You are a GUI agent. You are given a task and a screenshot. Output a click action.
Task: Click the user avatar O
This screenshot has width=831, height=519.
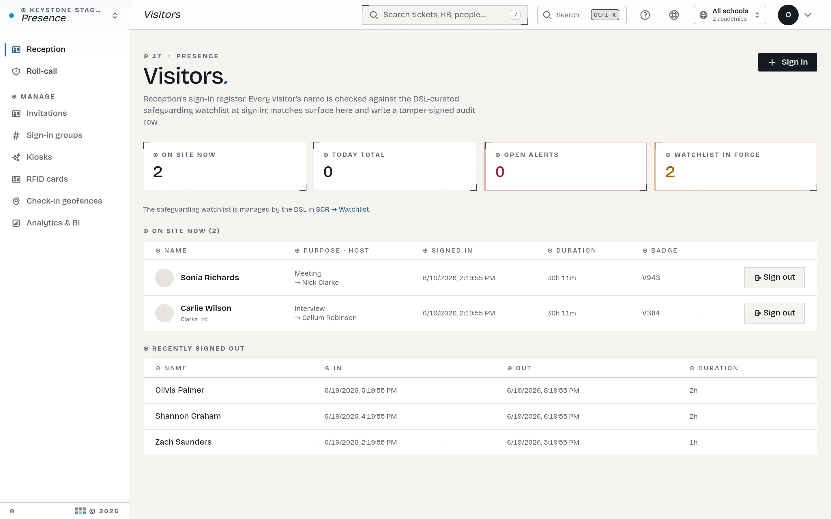coord(788,15)
